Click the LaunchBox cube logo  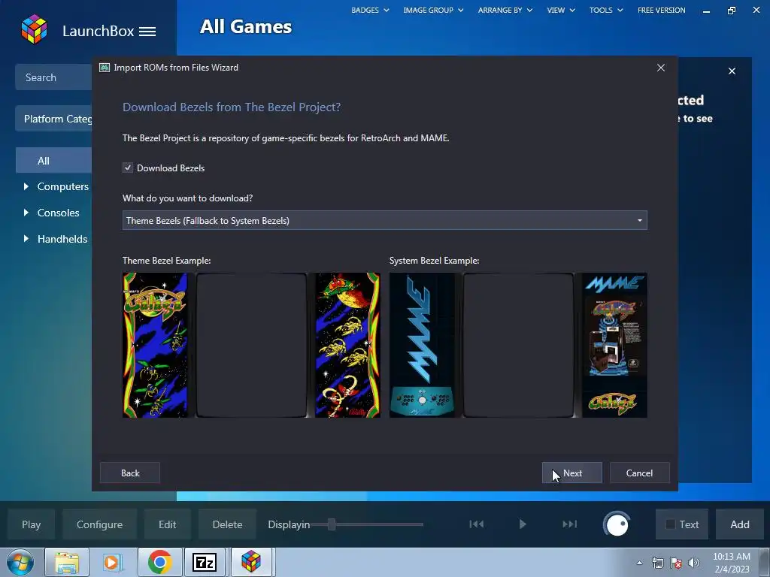(x=34, y=29)
